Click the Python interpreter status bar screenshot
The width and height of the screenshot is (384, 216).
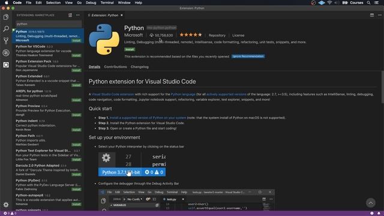(132, 164)
